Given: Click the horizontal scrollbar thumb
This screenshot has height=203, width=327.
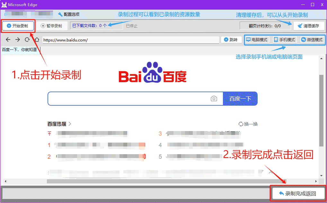Looking at the screenshot, I should click(x=166, y=181).
